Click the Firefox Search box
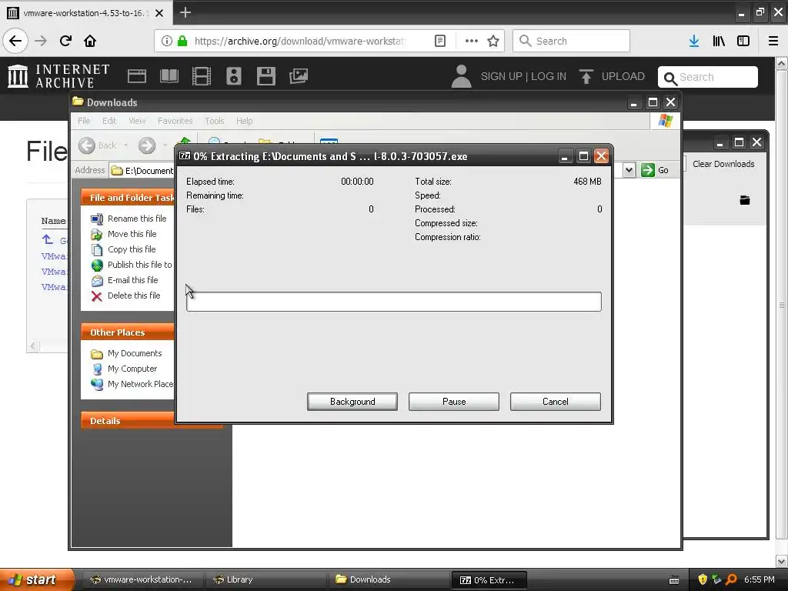The height and width of the screenshot is (591, 788). point(572,41)
